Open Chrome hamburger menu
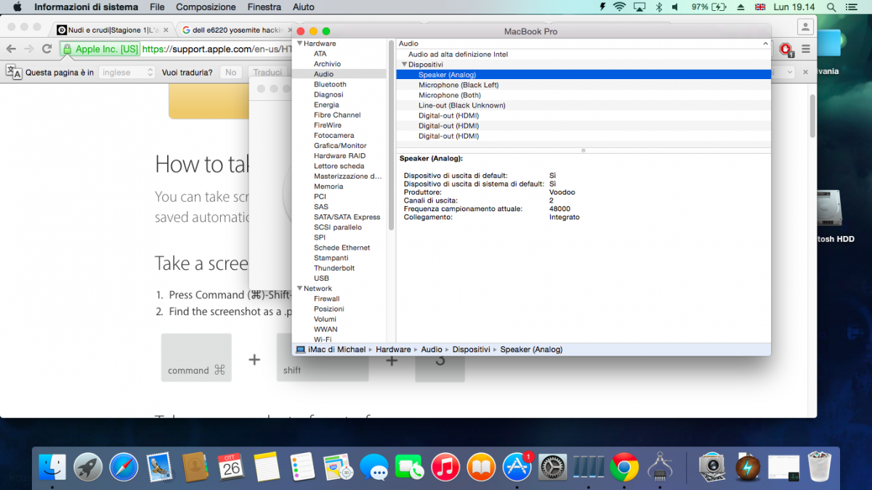 [805, 49]
